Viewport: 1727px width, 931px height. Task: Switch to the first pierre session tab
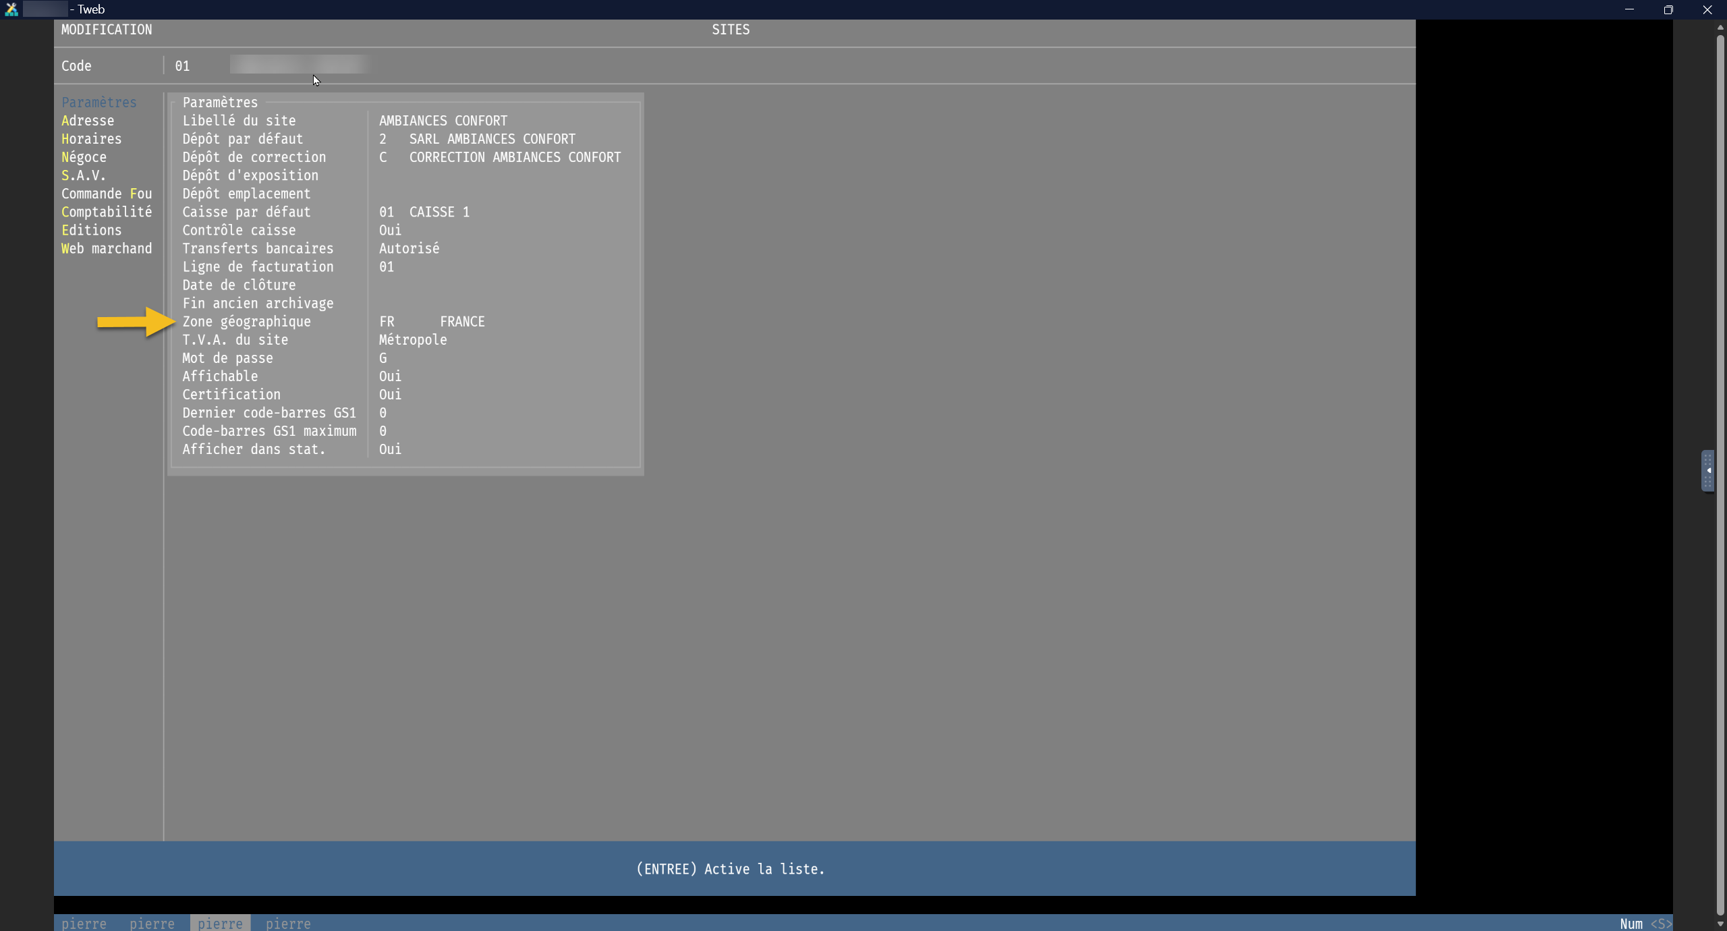pyautogui.click(x=84, y=923)
